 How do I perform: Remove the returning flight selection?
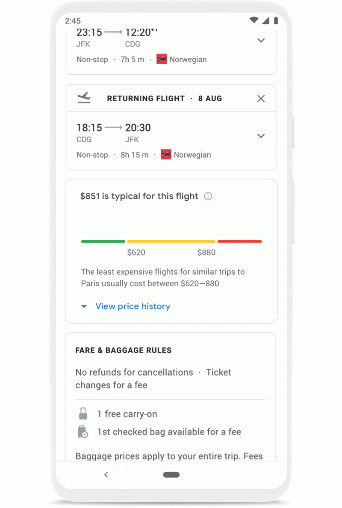(x=261, y=99)
